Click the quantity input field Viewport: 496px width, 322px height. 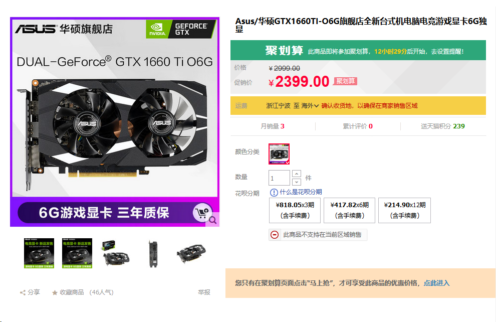point(280,178)
